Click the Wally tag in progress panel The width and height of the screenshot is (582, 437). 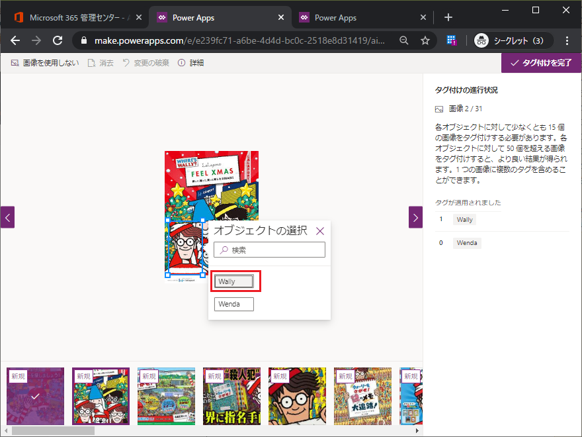click(464, 220)
